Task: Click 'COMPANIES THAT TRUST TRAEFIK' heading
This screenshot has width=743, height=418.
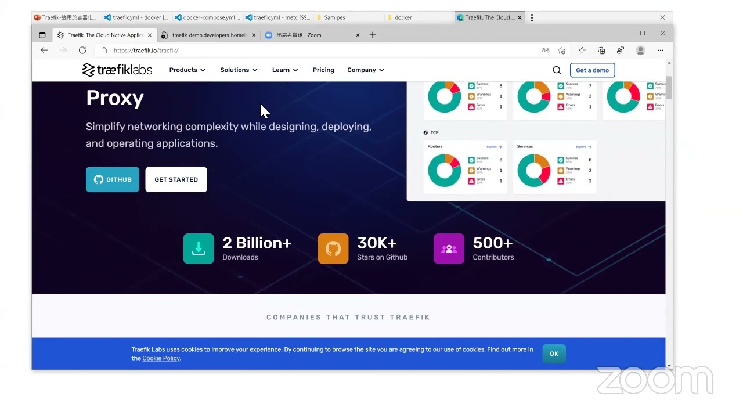Action: point(348,317)
